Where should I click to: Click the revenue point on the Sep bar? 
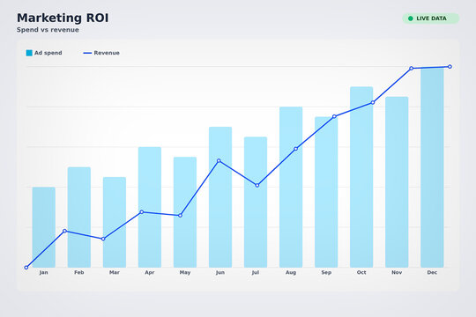click(334, 116)
